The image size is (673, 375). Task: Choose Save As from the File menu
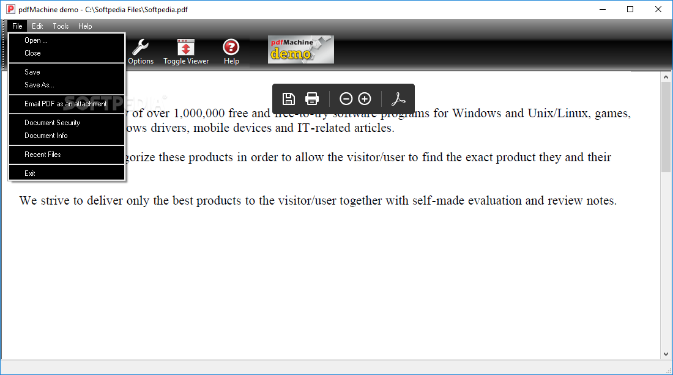click(39, 84)
